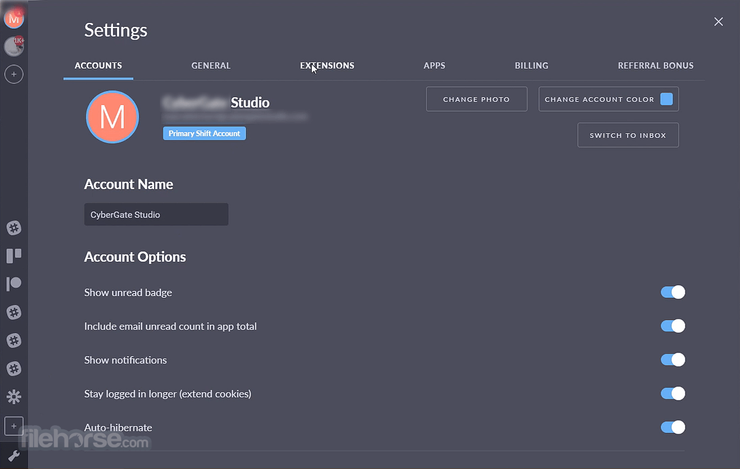The image size is (740, 469).
Task: Click the wrench settings icon
Action: [14, 456]
